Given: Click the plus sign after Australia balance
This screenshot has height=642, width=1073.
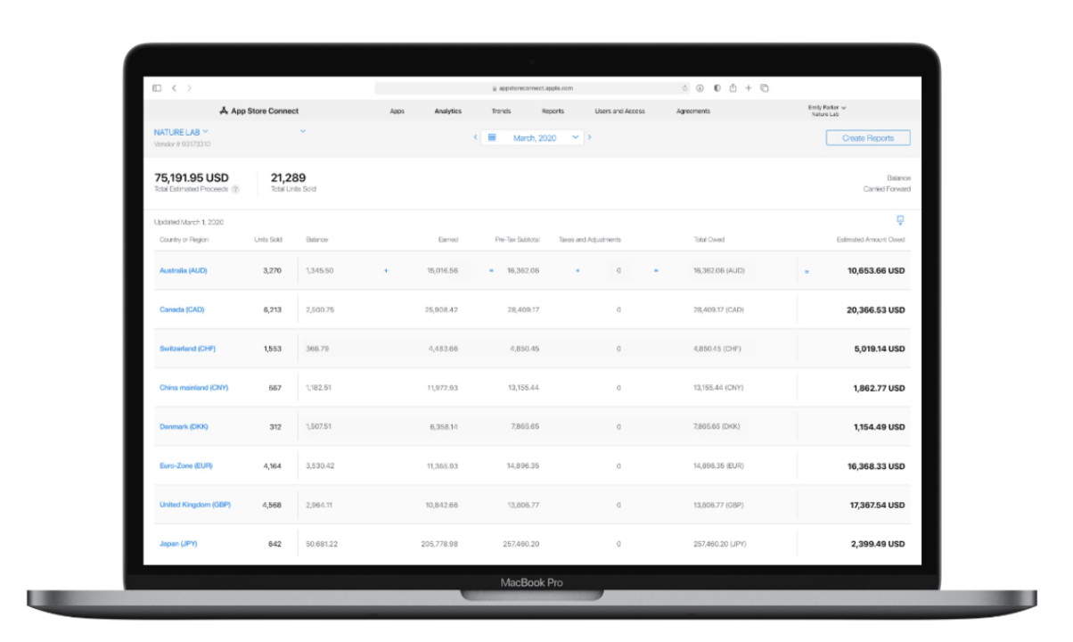Looking at the screenshot, I should pos(386,270).
